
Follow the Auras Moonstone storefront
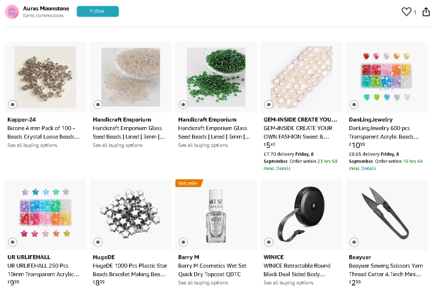(x=98, y=11)
